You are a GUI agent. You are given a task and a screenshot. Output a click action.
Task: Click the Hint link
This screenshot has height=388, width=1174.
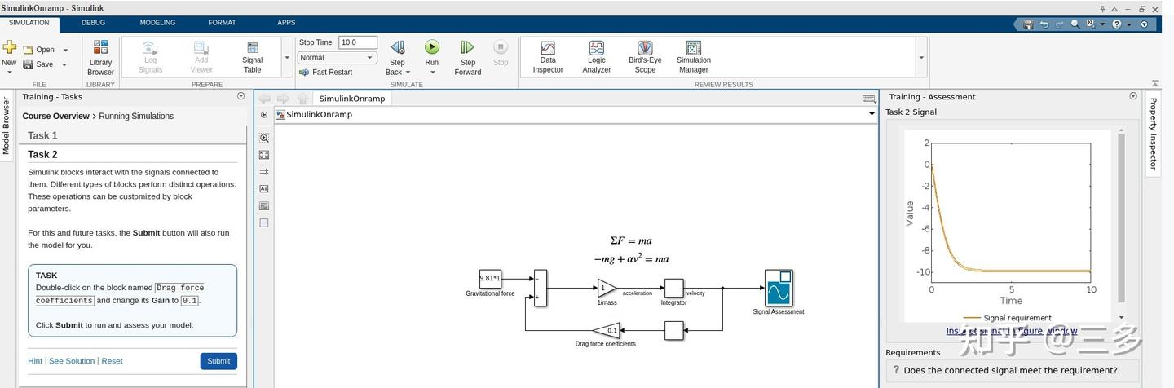tap(35, 361)
